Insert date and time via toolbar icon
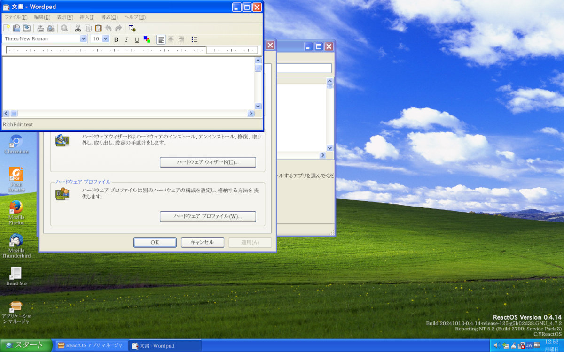The height and width of the screenshot is (352, 564). tap(132, 28)
